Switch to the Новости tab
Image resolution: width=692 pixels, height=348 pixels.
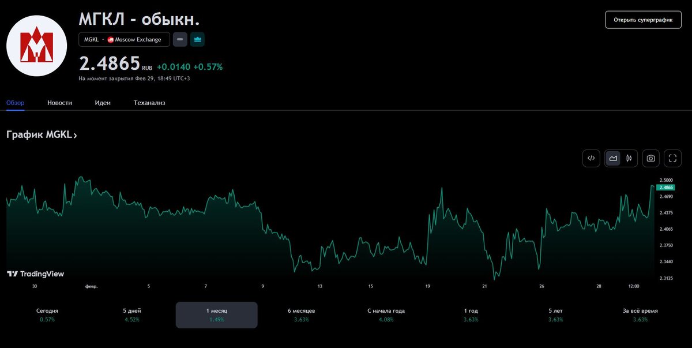pos(59,102)
